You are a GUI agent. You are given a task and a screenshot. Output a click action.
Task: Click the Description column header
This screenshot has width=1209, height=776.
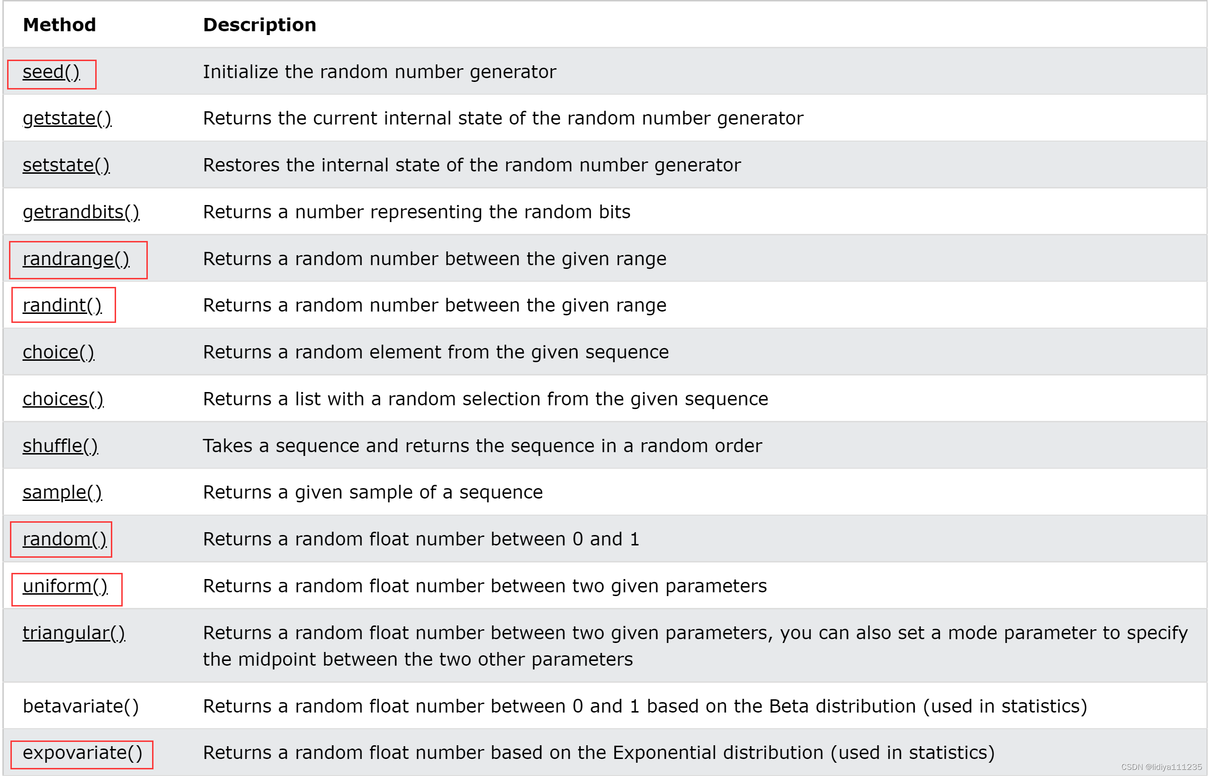(x=260, y=25)
